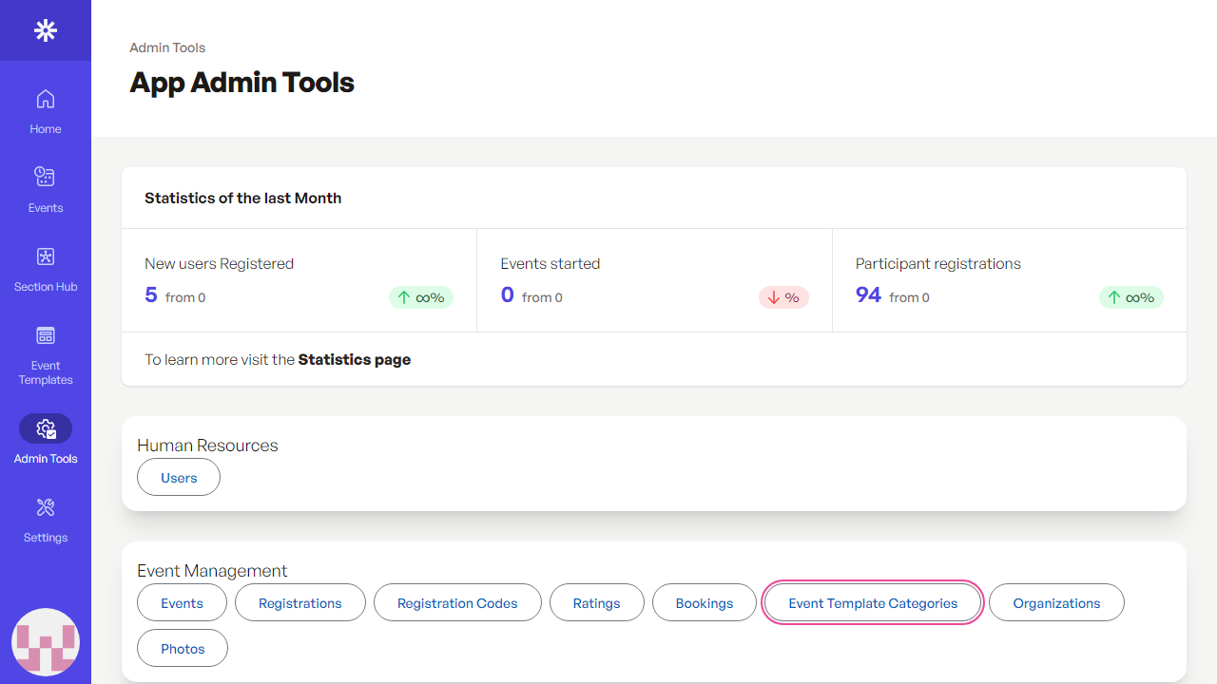Screen dimensions: 1217x684
Task: Select the Event Templates sidebar icon
Action: (x=46, y=335)
